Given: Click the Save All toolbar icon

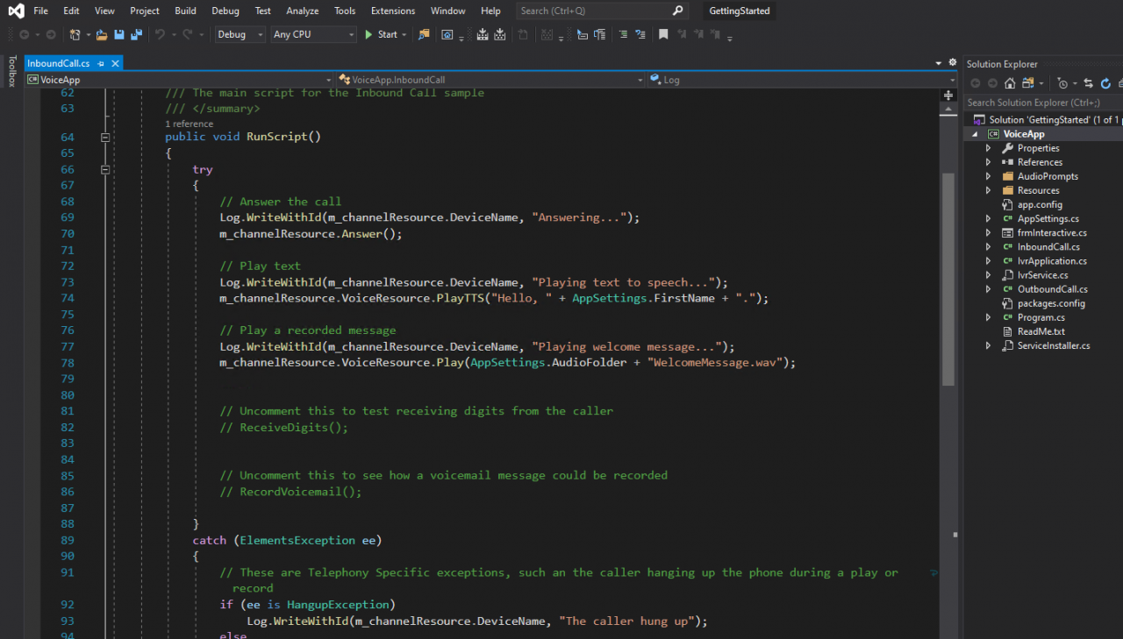Looking at the screenshot, I should (136, 35).
